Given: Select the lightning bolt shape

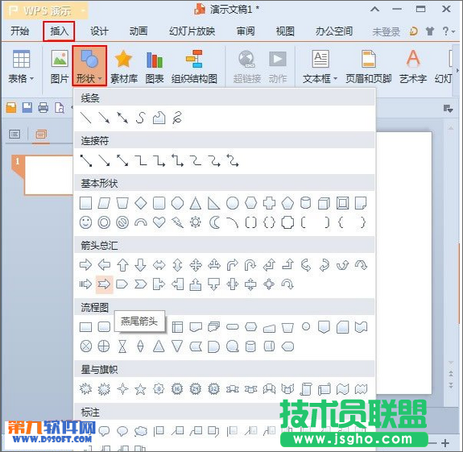Looking at the screenshot, I should click(177, 222).
